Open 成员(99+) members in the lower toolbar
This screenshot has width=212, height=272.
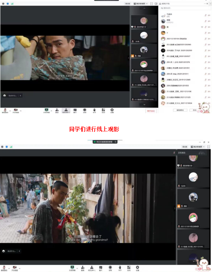[91, 268]
